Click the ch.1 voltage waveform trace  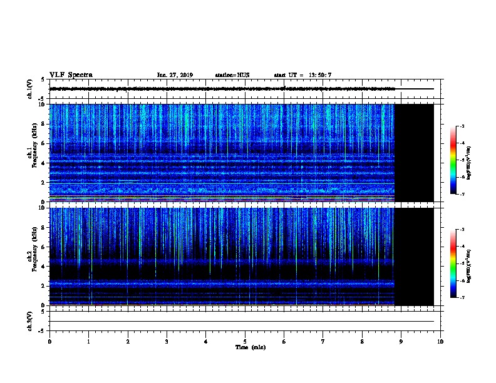(241, 89)
